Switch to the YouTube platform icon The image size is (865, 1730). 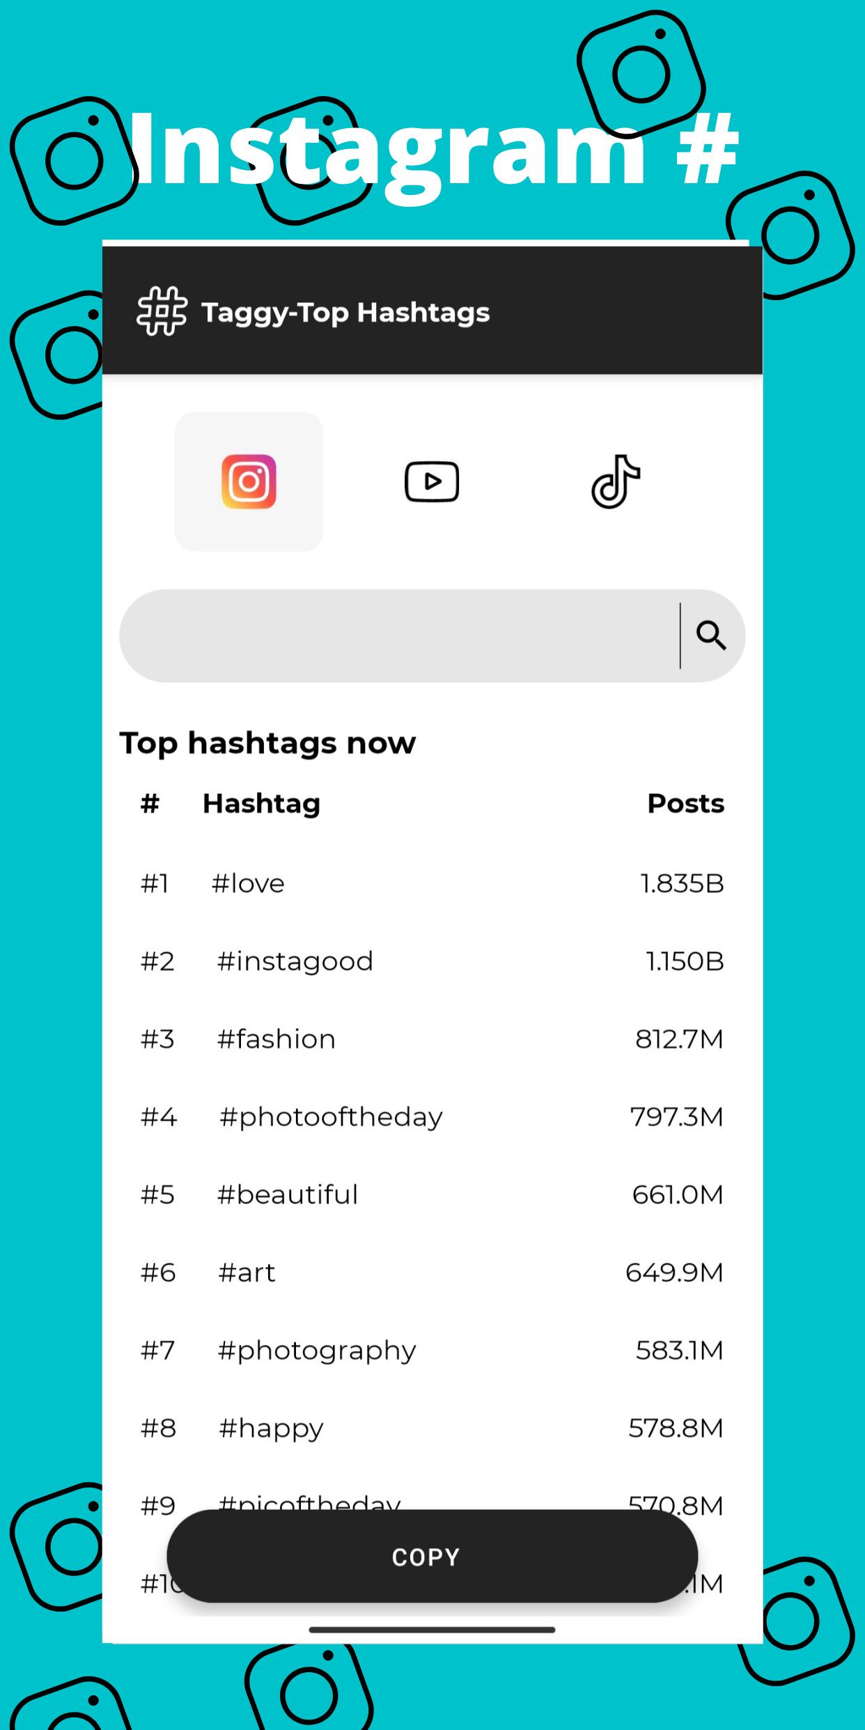tap(432, 481)
